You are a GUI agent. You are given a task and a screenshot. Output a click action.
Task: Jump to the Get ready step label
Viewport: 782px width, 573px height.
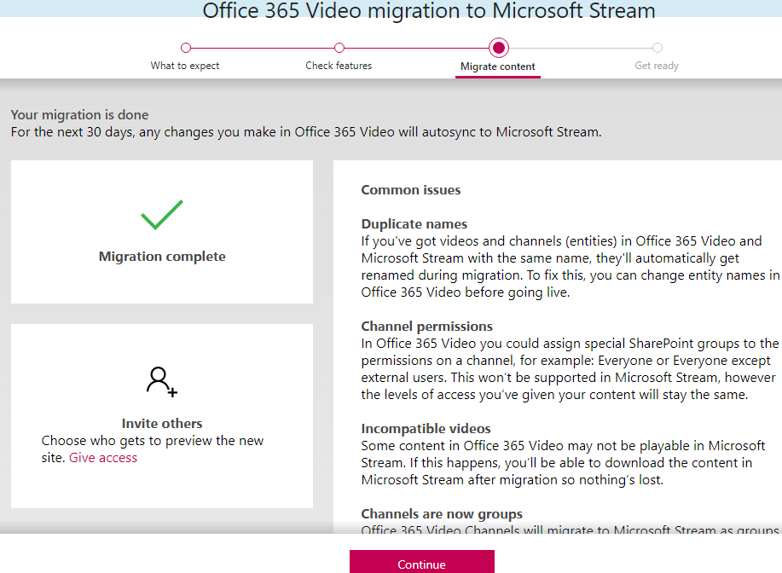657,66
